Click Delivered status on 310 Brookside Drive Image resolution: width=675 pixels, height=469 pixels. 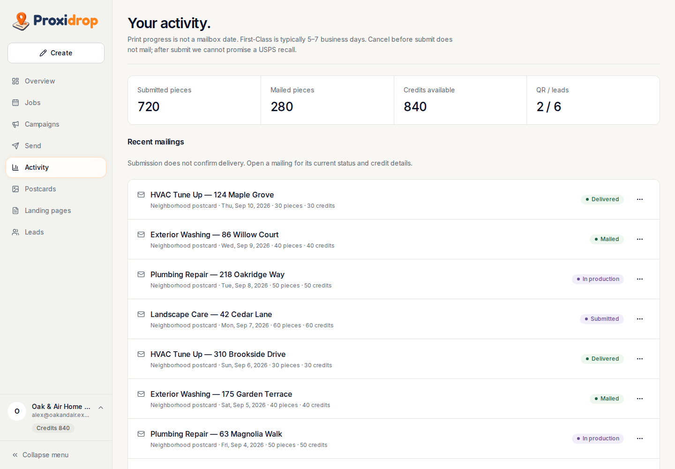pos(602,359)
